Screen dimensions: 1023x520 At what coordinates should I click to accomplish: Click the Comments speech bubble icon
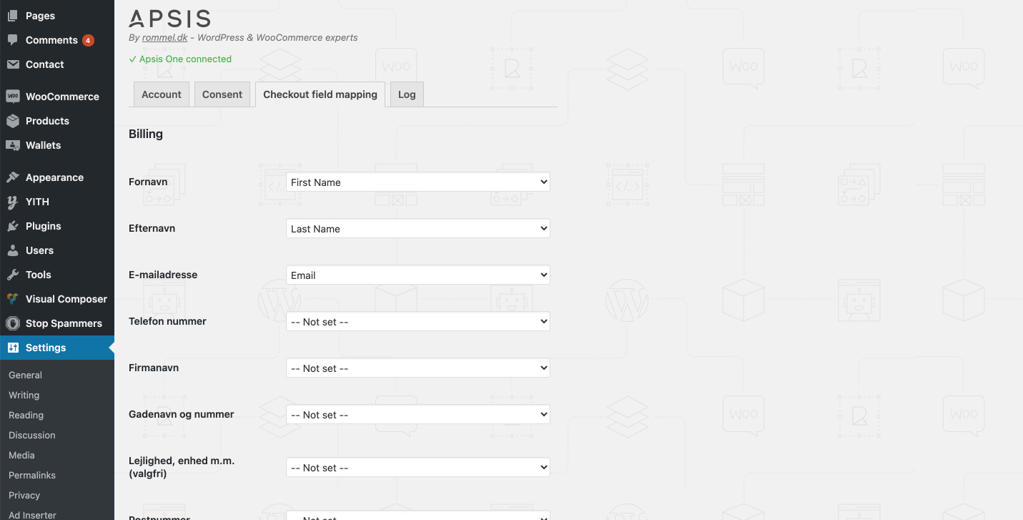coord(13,40)
